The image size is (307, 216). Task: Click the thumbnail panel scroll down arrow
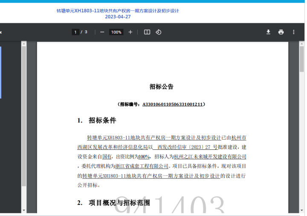click(x=24, y=210)
